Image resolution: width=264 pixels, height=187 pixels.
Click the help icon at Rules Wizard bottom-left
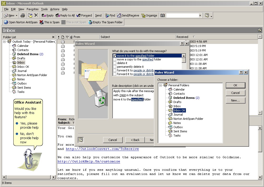point(81,140)
